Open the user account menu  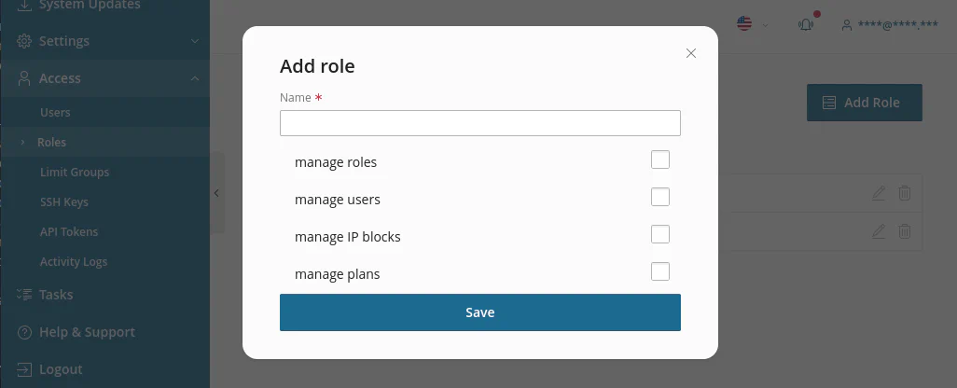tap(890, 24)
